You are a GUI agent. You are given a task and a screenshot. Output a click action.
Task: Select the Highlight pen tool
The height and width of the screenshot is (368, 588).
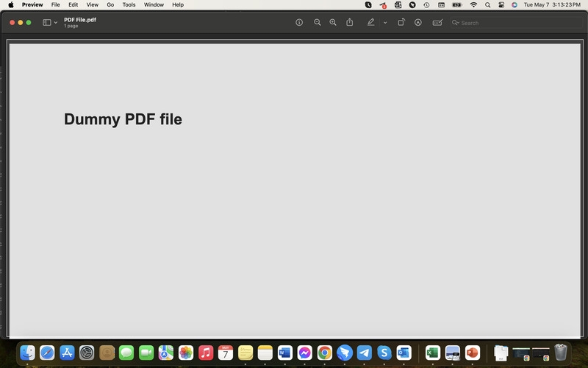point(371,23)
